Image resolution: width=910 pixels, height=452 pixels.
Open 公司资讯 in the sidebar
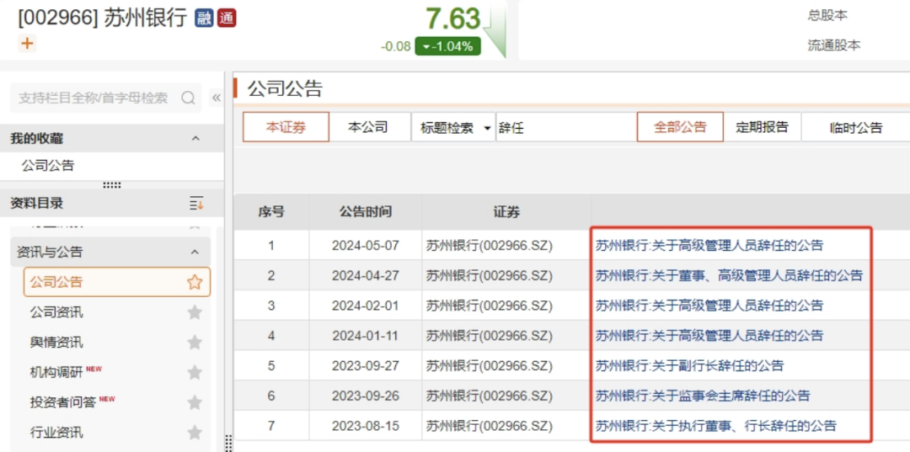pos(57,313)
